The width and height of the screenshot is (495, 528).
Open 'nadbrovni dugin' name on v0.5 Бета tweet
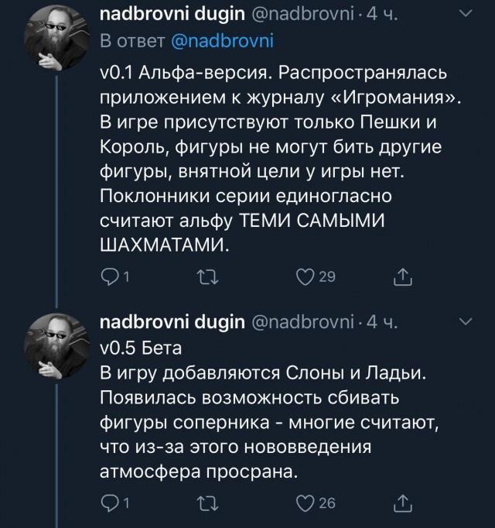pyautogui.click(x=172, y=321)
